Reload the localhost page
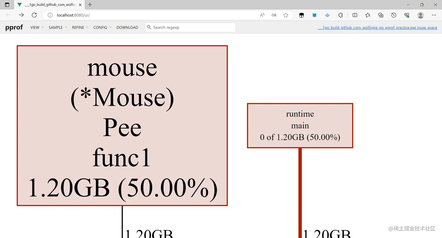Image resolution: width=442 pixels, height=238 pixels. click(34, 15)
